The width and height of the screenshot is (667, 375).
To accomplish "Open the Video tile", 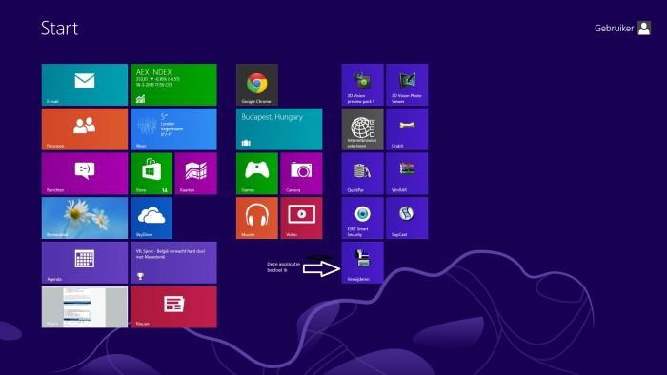I will 302,218.
